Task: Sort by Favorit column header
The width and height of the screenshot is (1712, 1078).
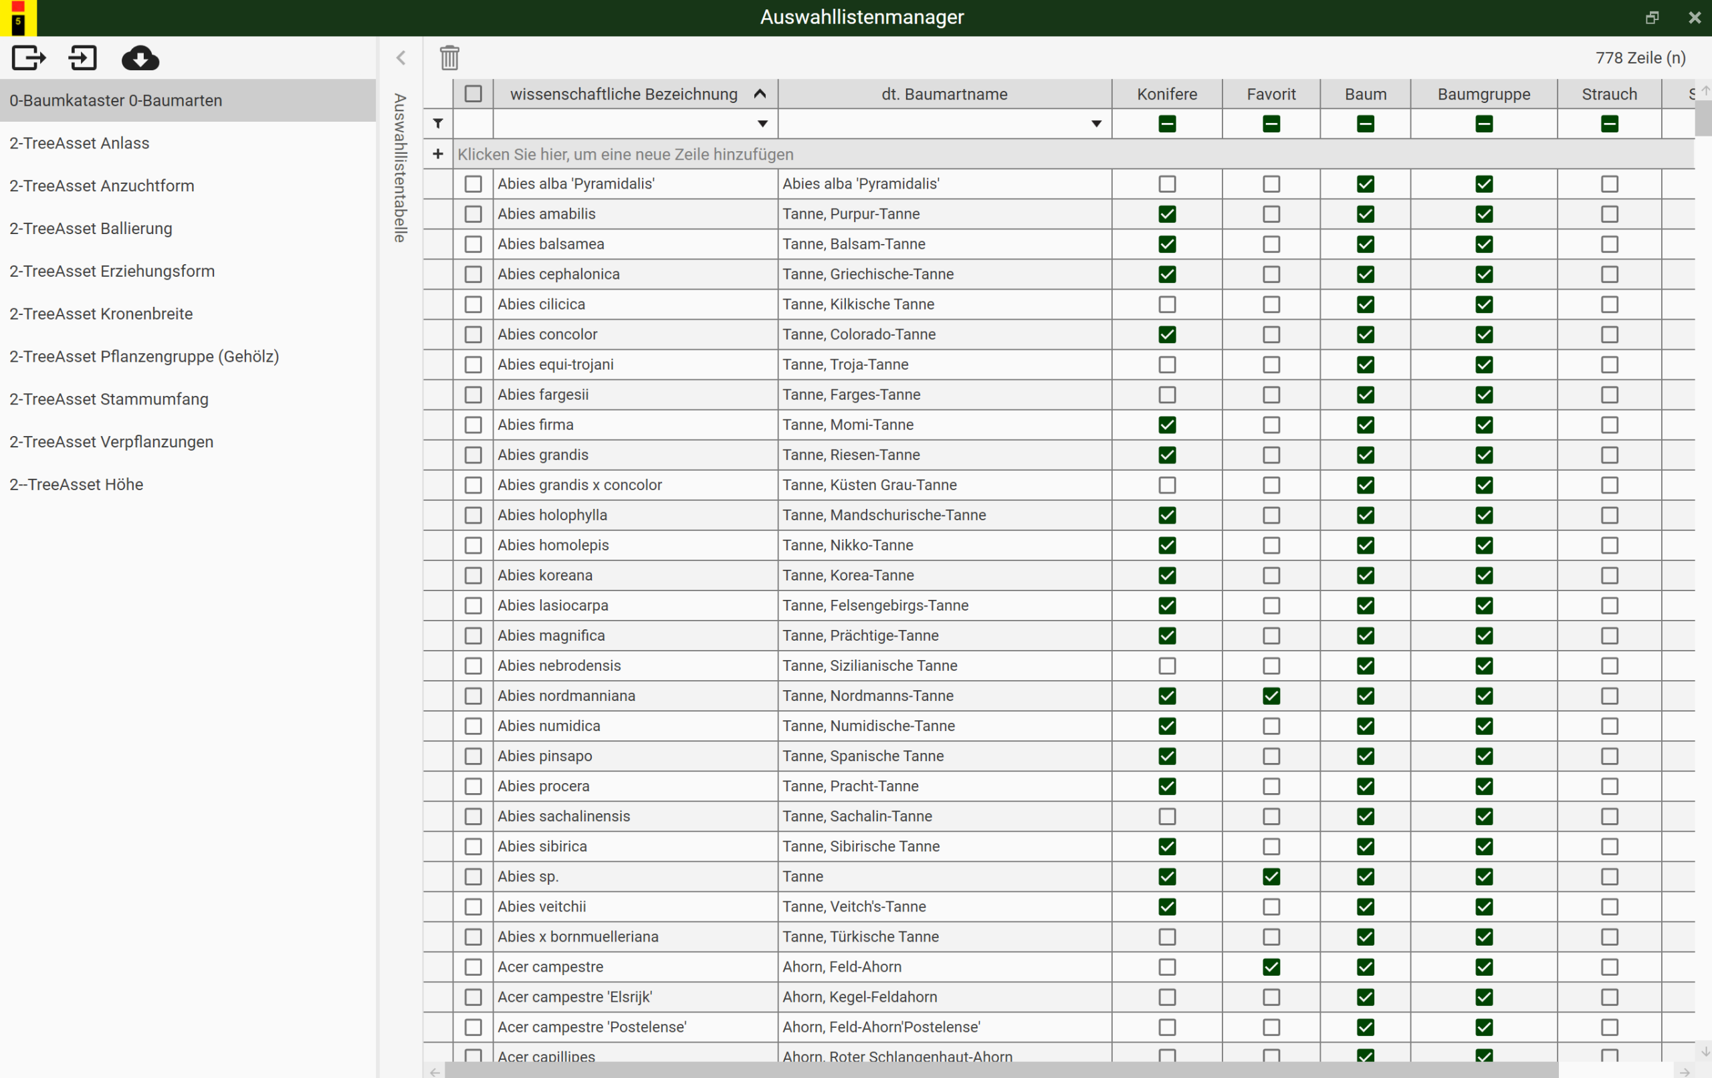Action: [x=1271, y=94]
